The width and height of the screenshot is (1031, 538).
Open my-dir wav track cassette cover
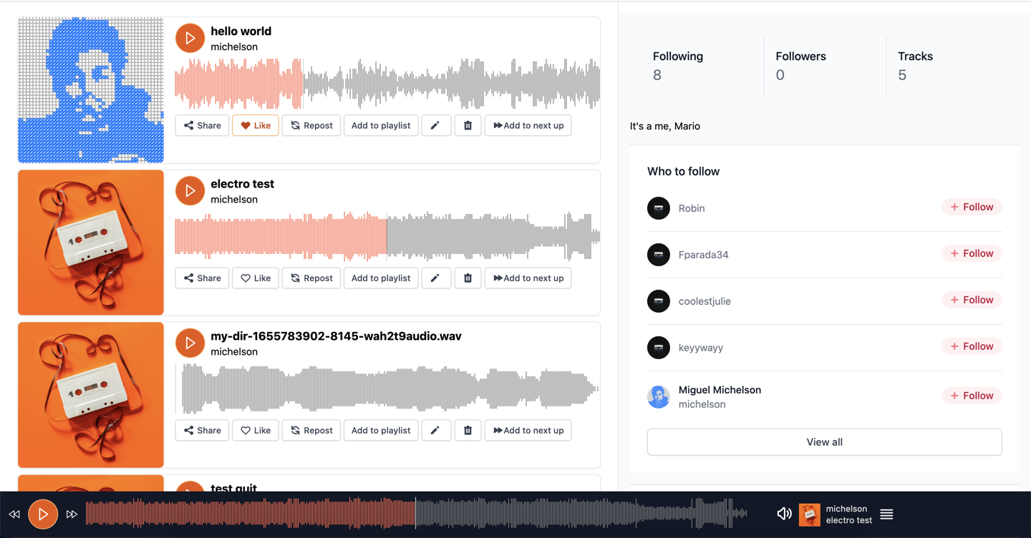91,395
